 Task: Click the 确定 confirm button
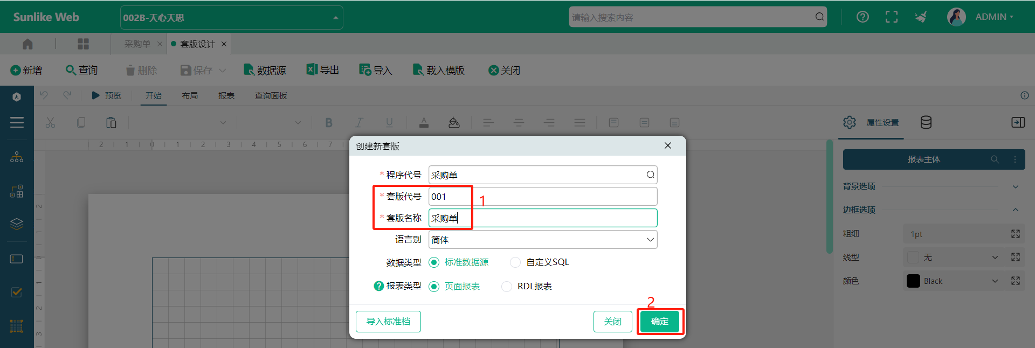[x=659, y=322]
